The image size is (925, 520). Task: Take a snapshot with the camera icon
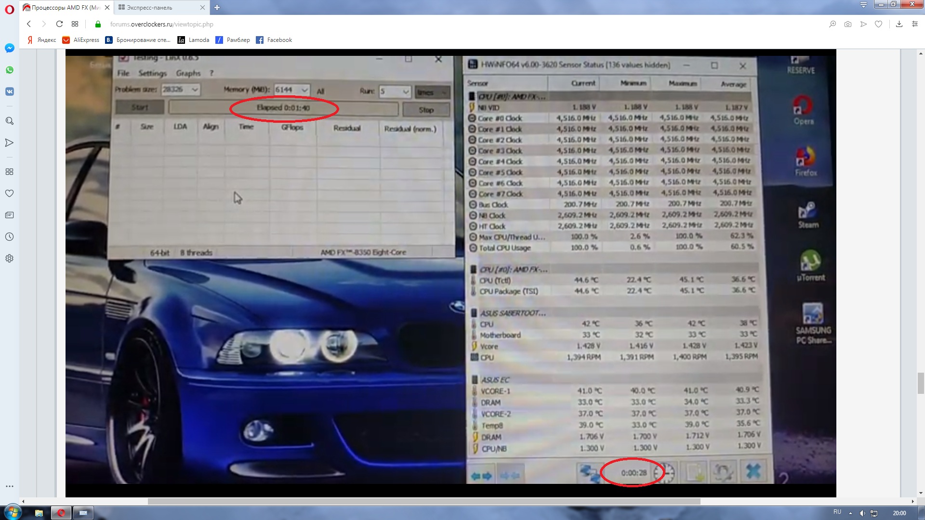848,24
